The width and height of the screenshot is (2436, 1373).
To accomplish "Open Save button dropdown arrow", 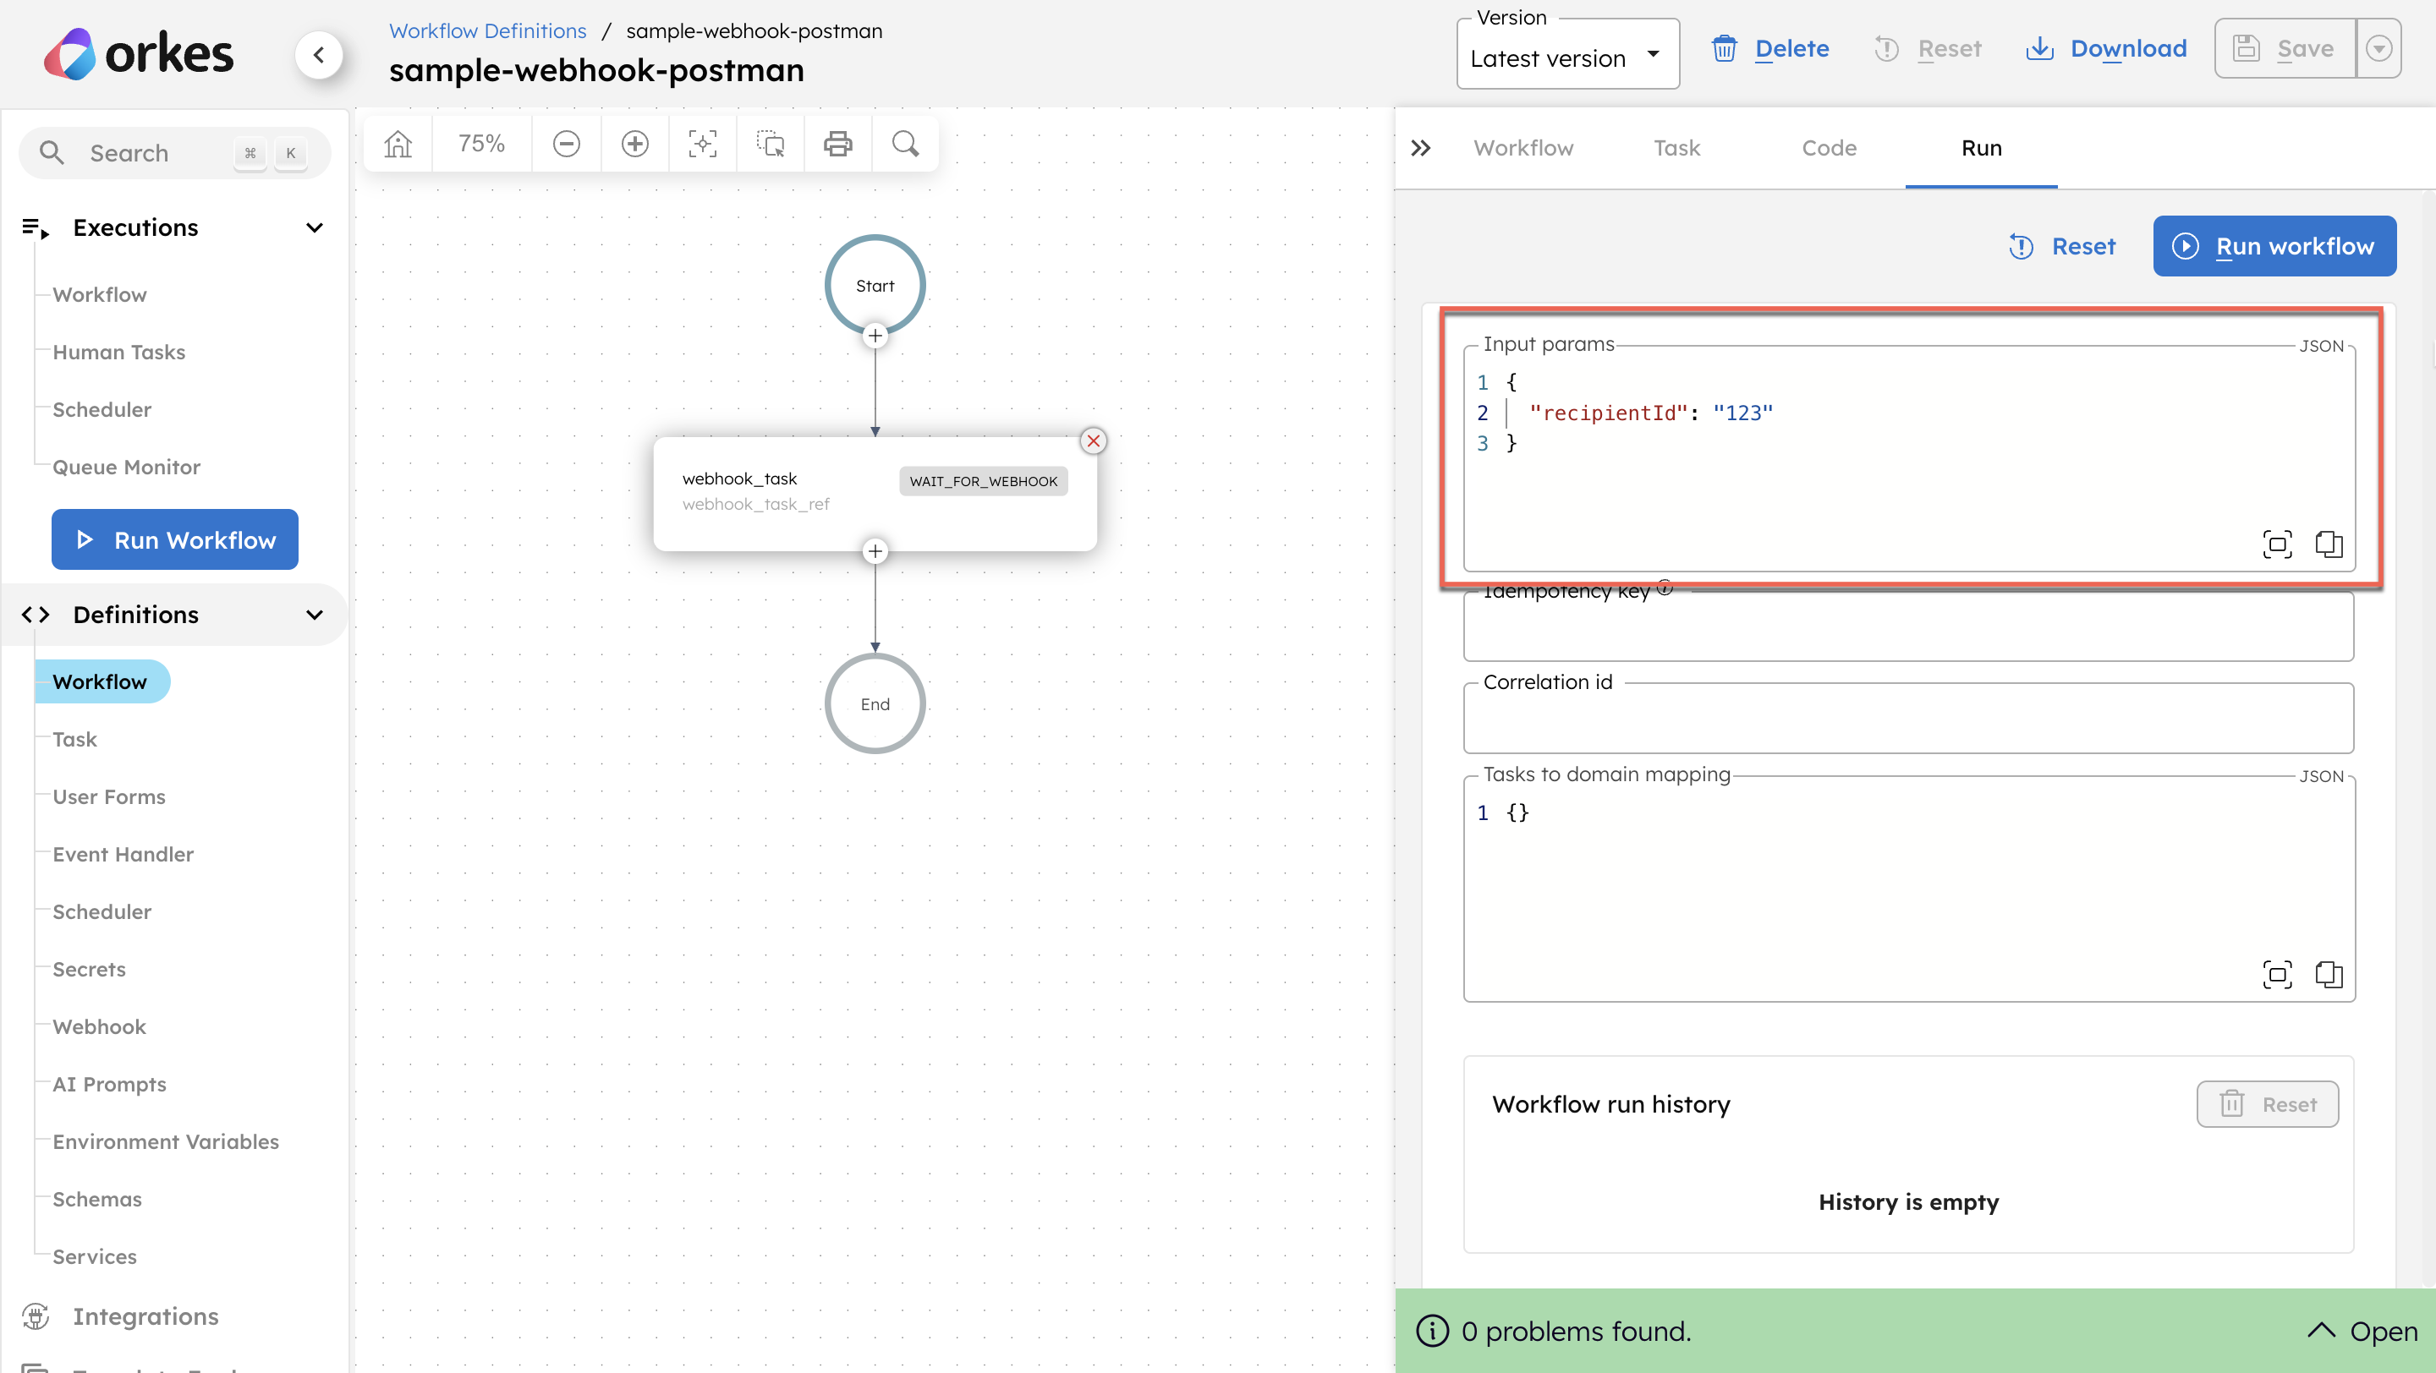I will [2378, 48].
